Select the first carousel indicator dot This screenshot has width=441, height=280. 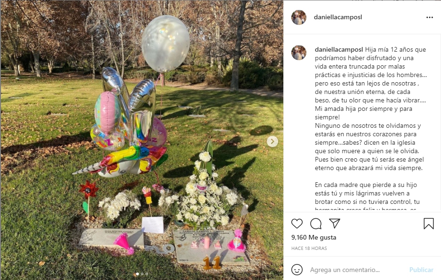pyautogui.click(x=137, y=274)
